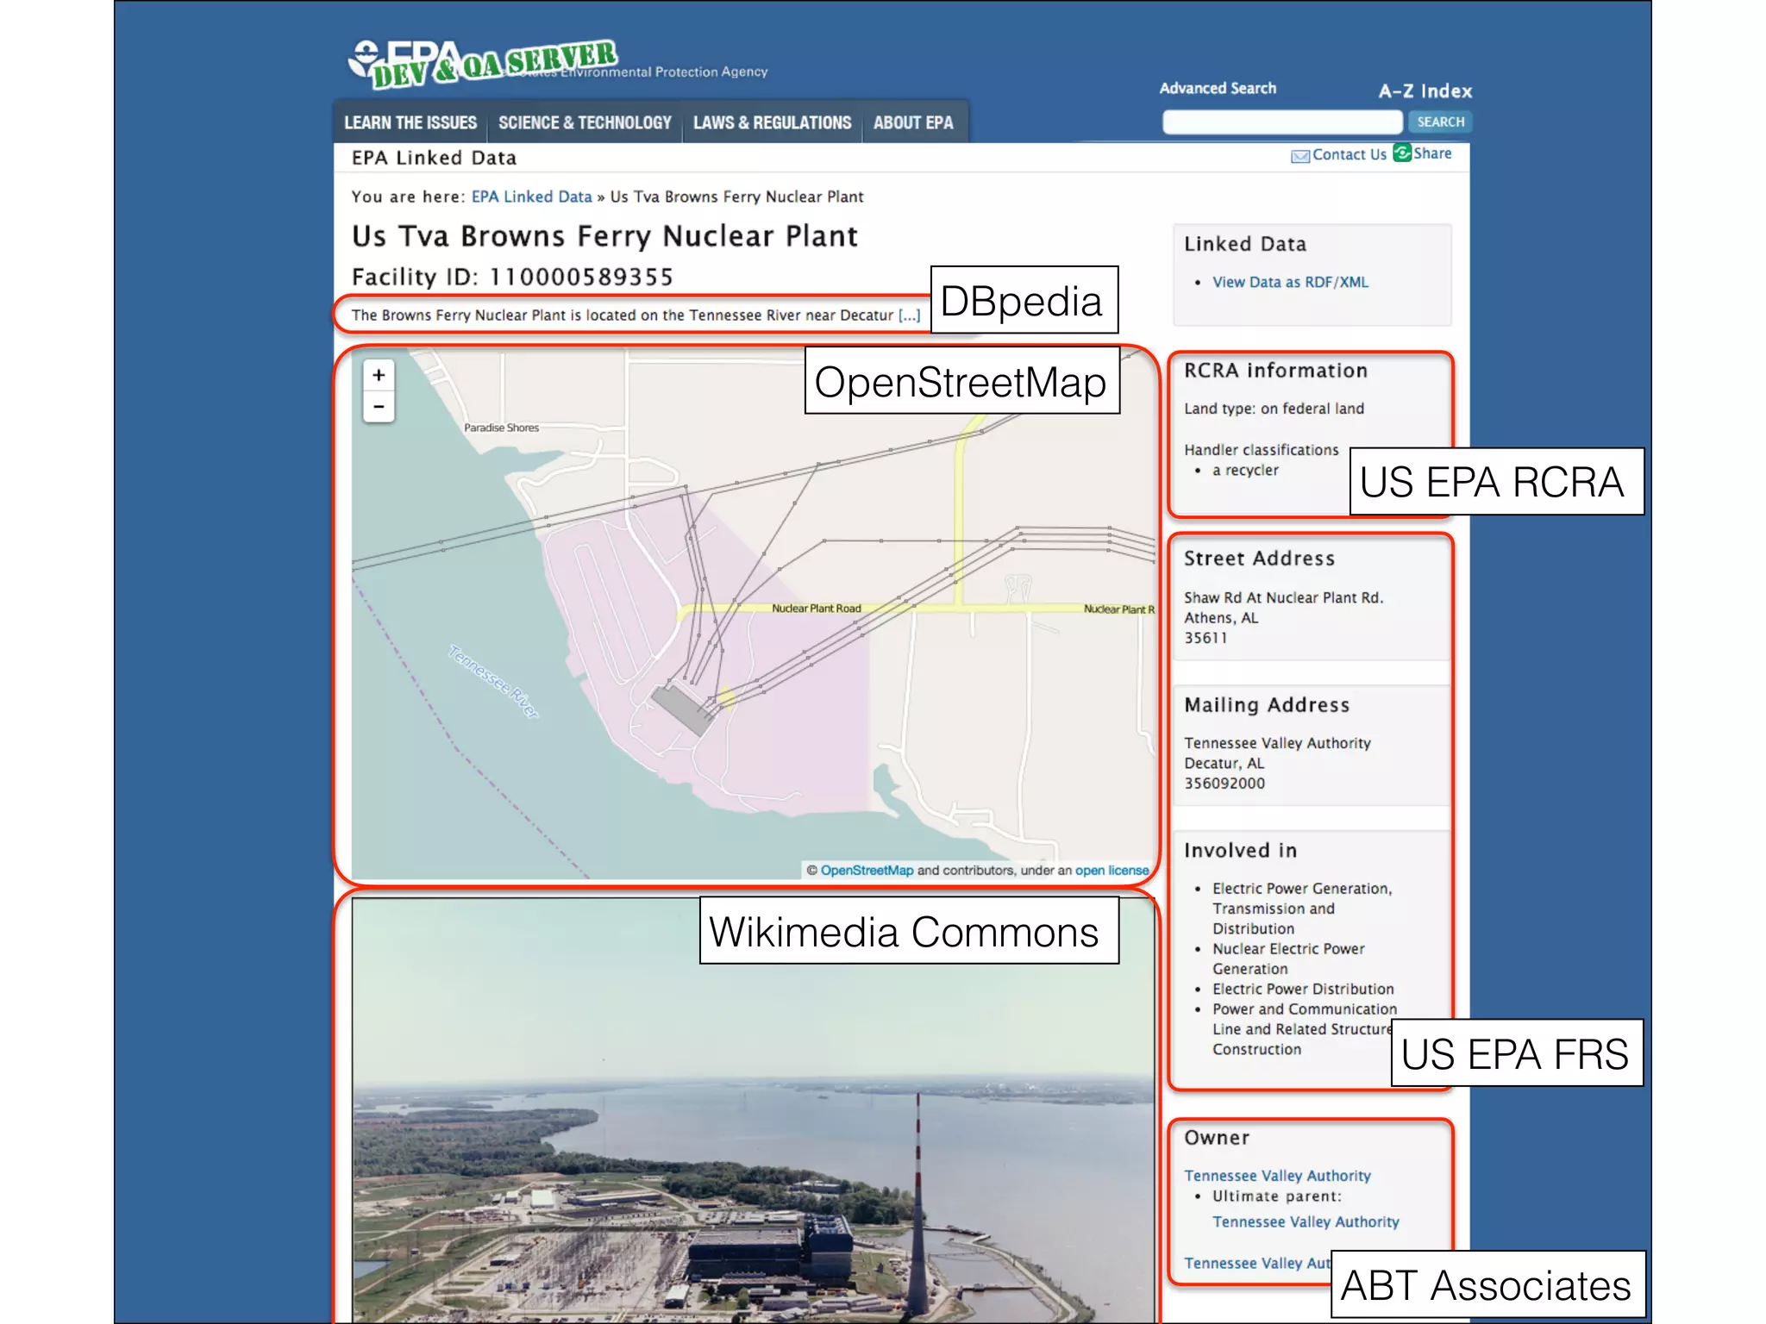Screen dimensions: 1766x1324
Task: Click the 'RCRA information' heading
Action: click(x=1275, y=371)
